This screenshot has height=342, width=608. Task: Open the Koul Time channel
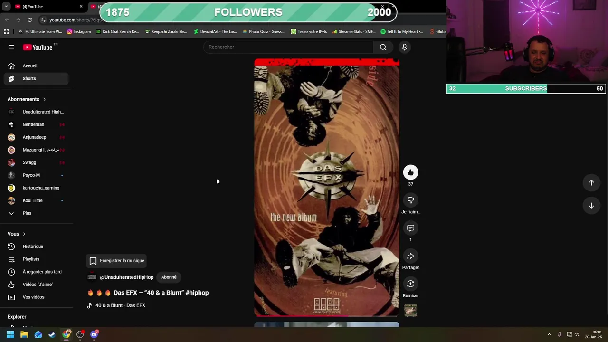pos(36,200)
